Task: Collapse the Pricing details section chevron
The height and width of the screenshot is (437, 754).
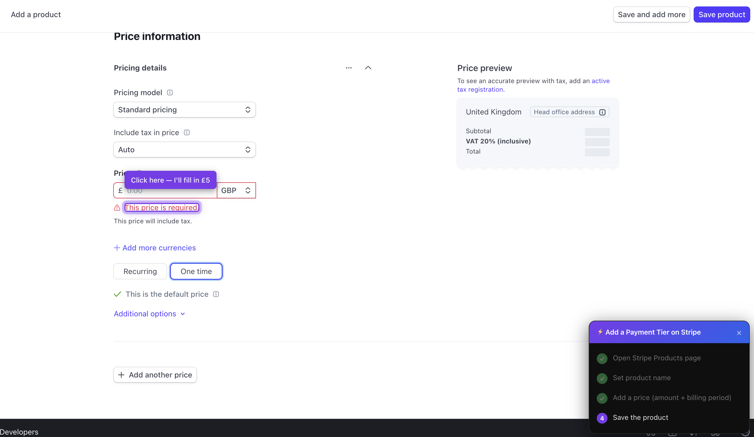Action: (368, 68)
